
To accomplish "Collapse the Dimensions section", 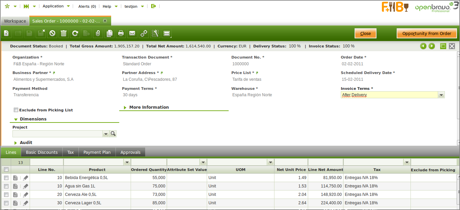I will [33, 119].
